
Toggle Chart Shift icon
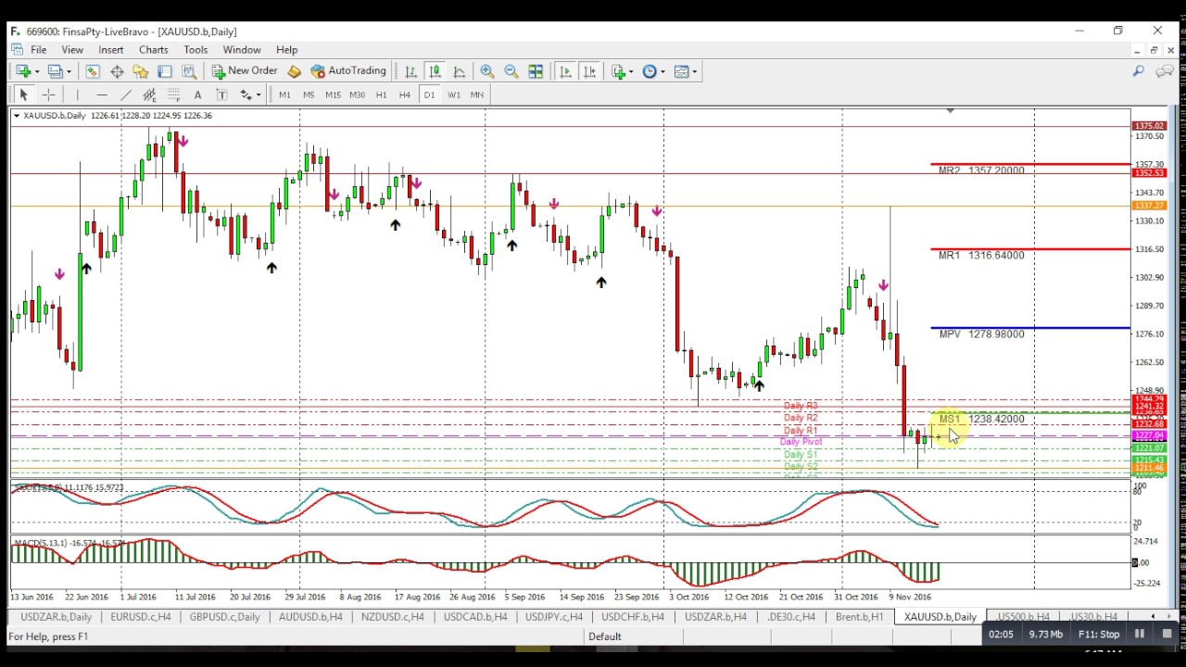click(589, 71)
